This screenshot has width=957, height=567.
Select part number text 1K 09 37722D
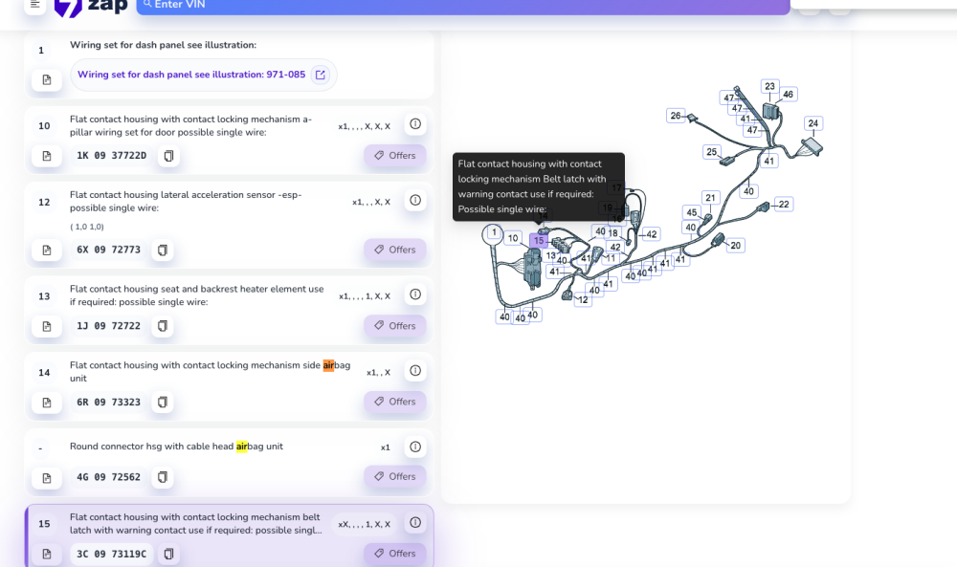tap(112, 156)
